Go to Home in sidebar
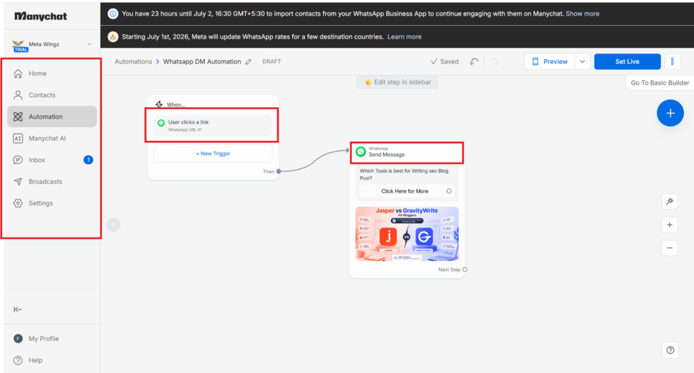The height and width of the screenshot is (373, 694). [x=52, y=73]
